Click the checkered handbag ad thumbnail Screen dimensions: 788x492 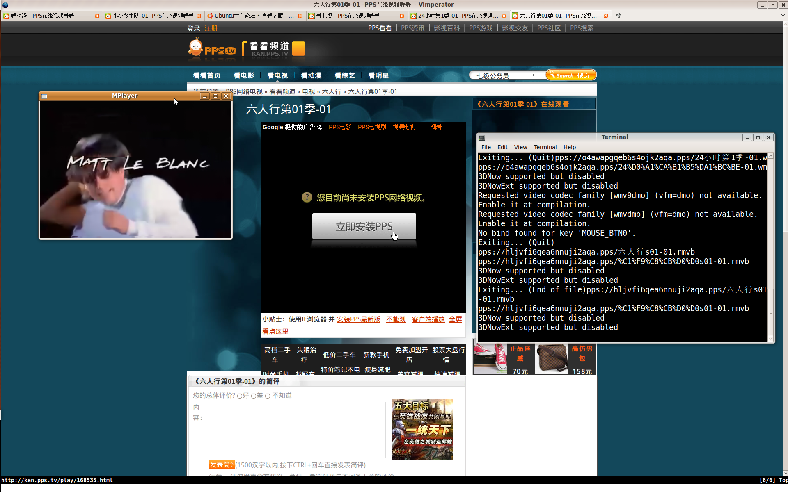click(x=551, y=359)
